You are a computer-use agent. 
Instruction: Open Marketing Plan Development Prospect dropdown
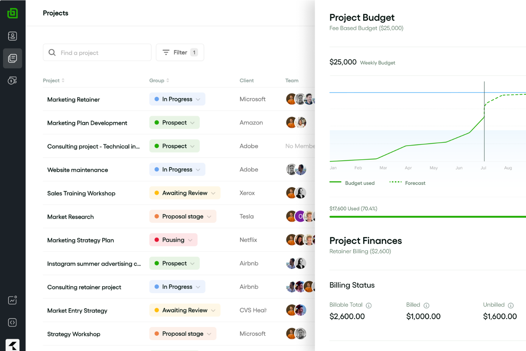coord(174,123)
